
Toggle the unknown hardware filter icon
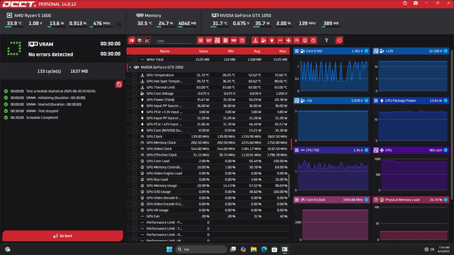pos(242,41)
